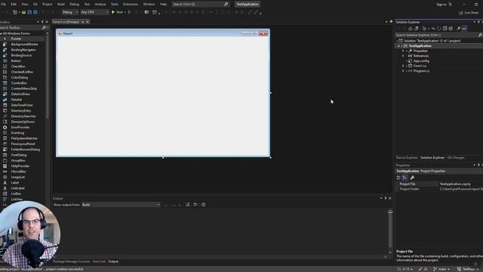Click the green Start debugging play icon
Image resolution: width=483 pixels, height=272 pixels.
[x=113, y=12]
